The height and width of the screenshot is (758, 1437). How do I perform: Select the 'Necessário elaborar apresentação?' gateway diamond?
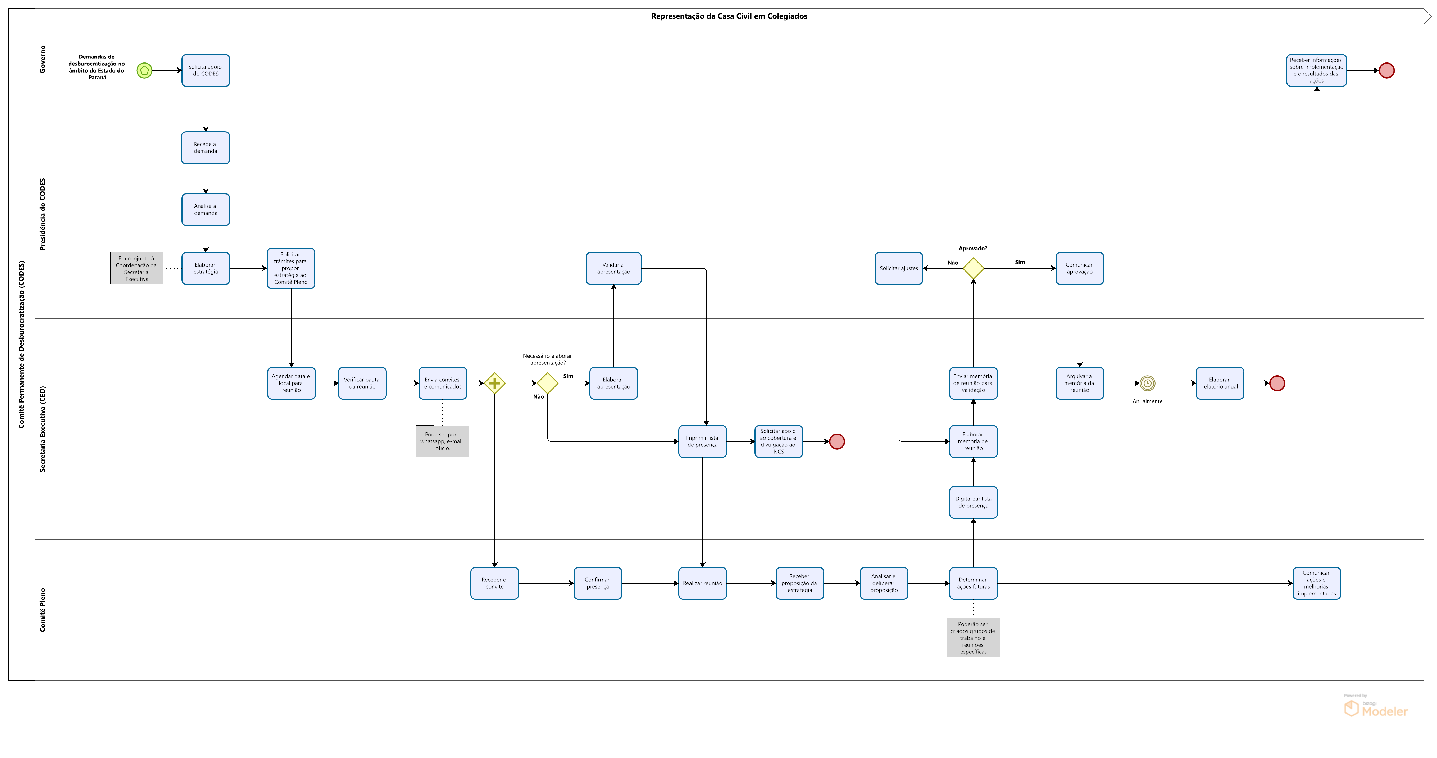(547, 383)
